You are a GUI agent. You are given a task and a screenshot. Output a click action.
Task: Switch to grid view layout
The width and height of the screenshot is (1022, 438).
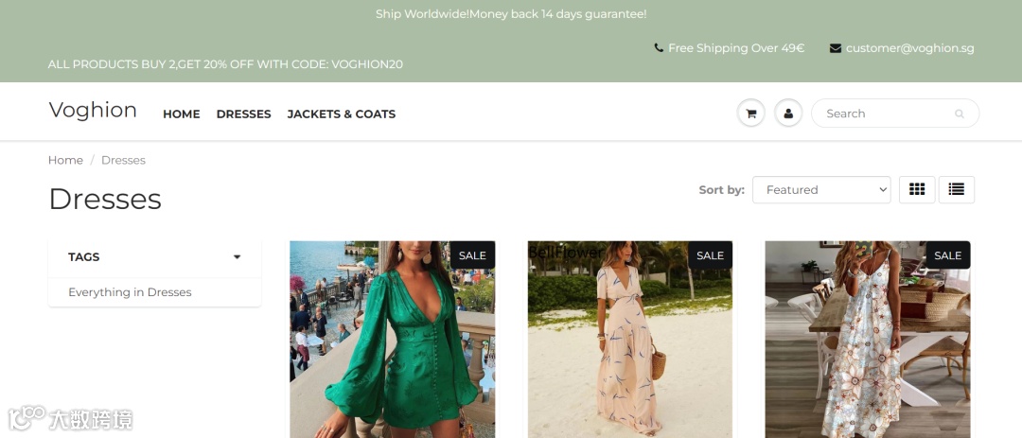pos(917,189)
